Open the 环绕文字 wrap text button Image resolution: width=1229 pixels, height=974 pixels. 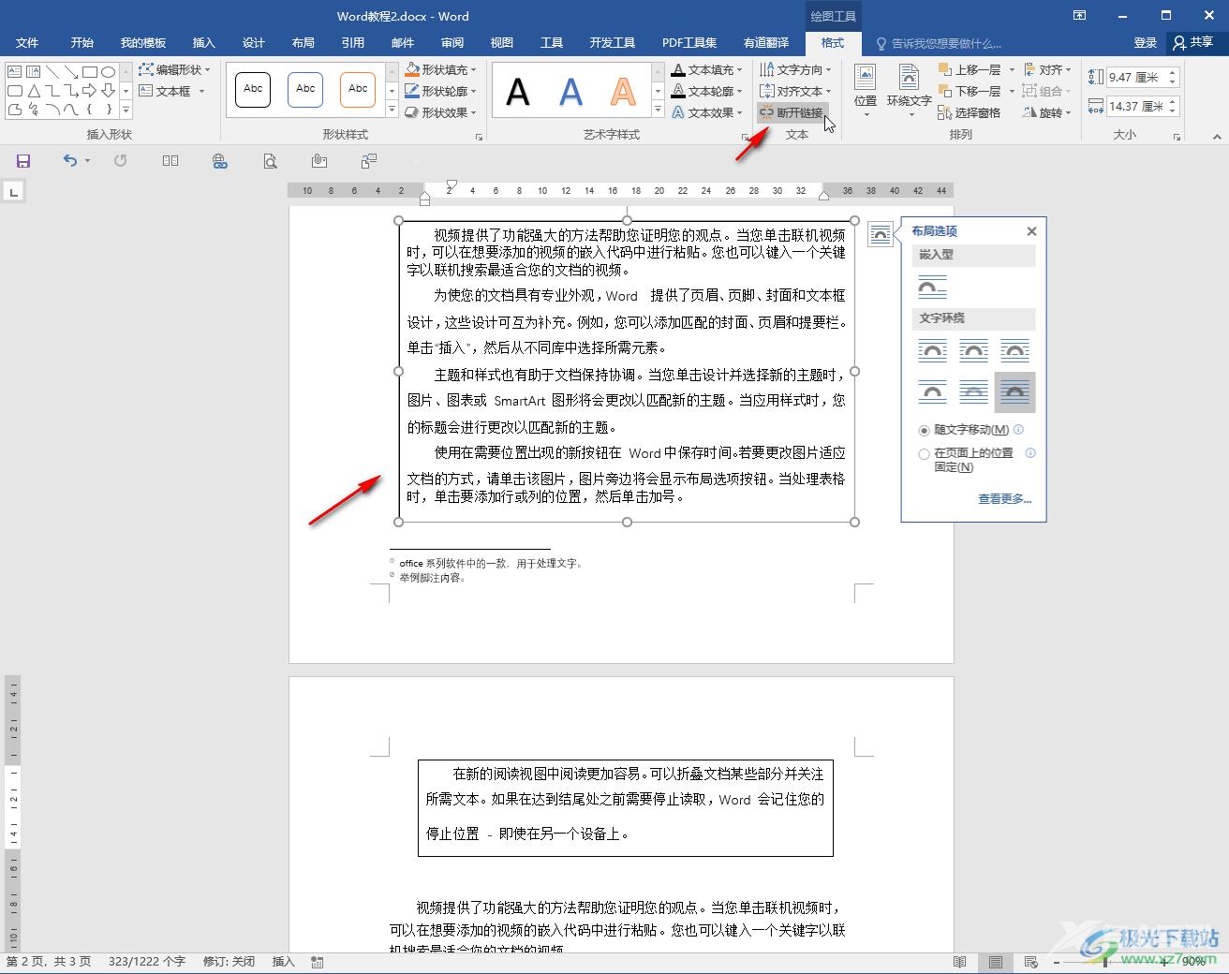909,90
